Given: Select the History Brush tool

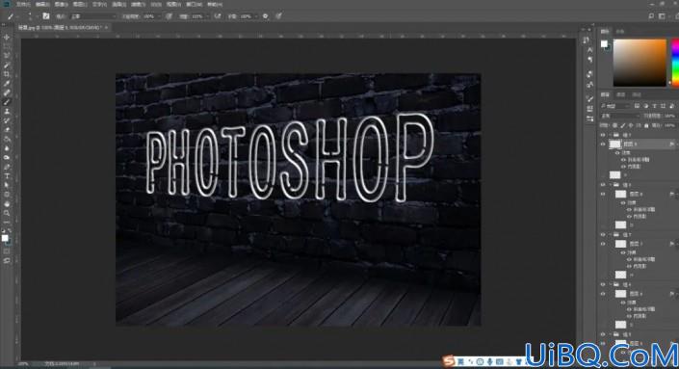Looking at the screenshot, I should 7,120.
